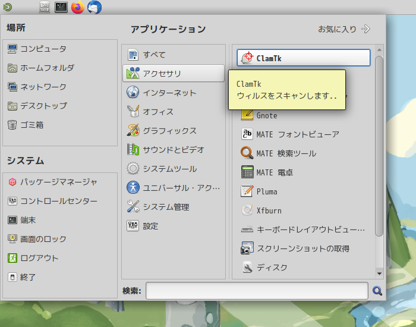Switch to お気に入り favorites view
The image size is (416, 327).
(x=344, y=29)
